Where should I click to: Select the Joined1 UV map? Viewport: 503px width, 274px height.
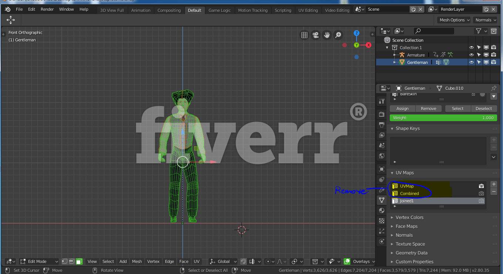438,201
